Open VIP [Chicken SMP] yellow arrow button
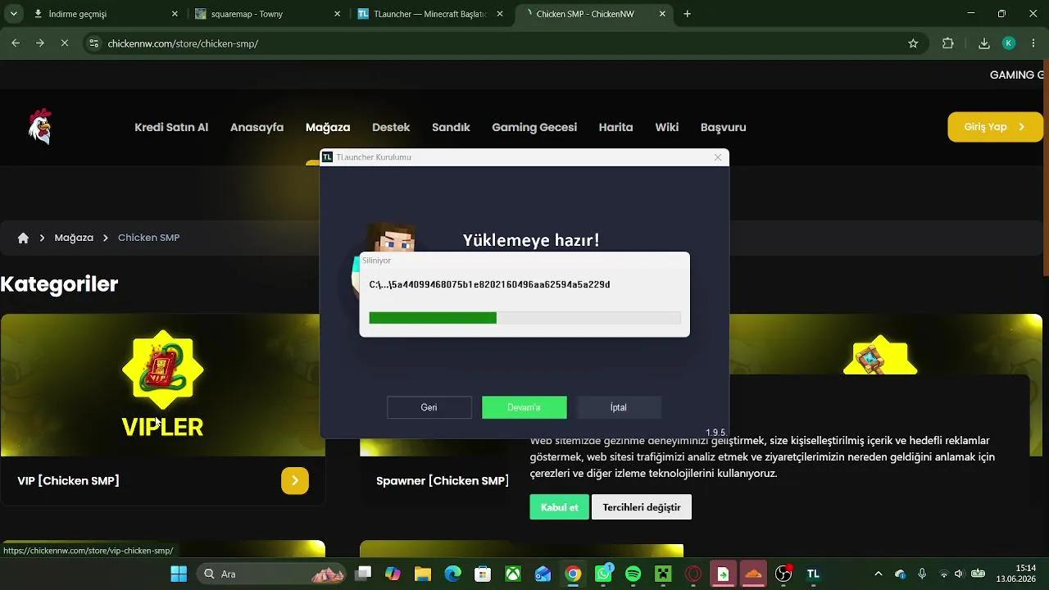This screenshot has width=1049, height=590. (295, 481)
